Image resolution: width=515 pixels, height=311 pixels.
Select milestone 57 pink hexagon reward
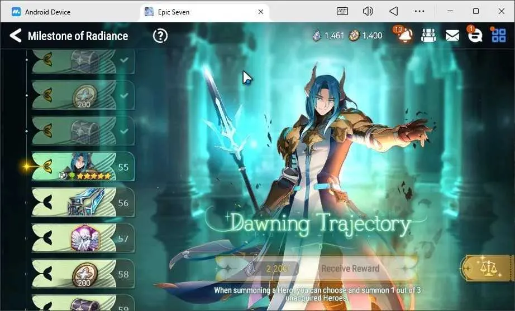pyautogui.click(x=83, y=238)
